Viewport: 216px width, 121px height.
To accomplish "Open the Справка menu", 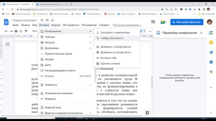I will click(104, 25).
